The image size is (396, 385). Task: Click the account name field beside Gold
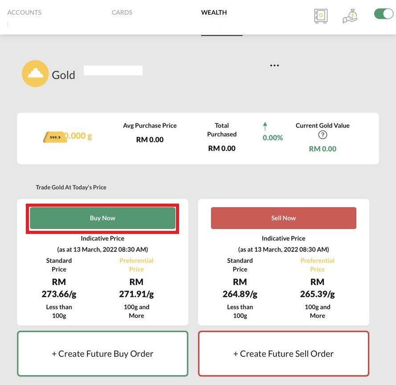point(113,70)
